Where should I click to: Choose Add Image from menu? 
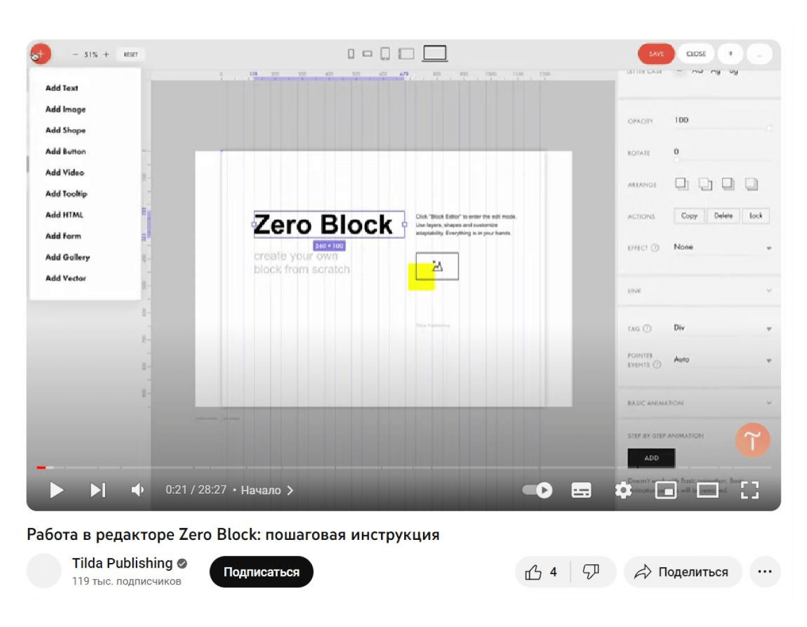65,109
